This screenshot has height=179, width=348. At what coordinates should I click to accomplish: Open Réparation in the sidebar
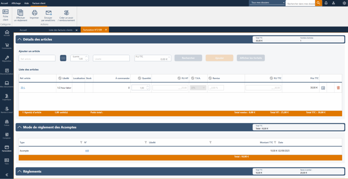(7, 58)
